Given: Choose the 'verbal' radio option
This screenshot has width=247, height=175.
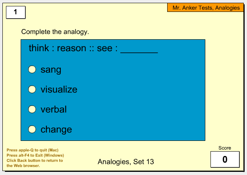Looking at the screenshot, I should pos(32,109).
